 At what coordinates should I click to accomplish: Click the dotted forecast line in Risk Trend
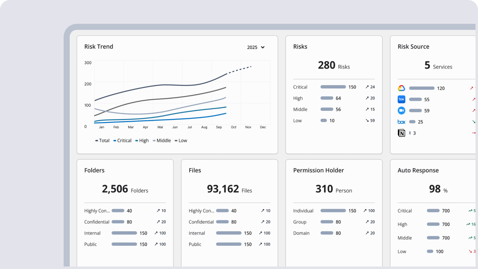point(239,70)
